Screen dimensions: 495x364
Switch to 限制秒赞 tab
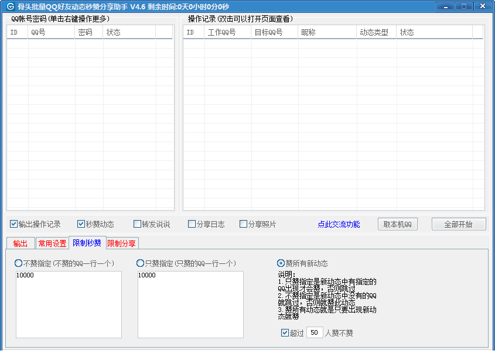[87, 242]
